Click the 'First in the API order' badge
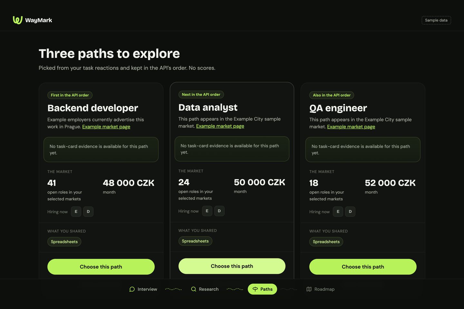The height and width of the screenshot is (309, 464). click(x=70, y=95)
